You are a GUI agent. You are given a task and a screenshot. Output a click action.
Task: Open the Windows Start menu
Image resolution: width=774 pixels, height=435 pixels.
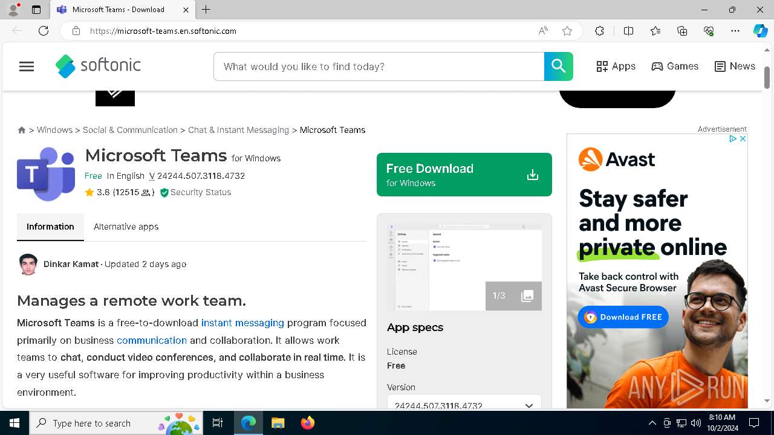point(15,423)
